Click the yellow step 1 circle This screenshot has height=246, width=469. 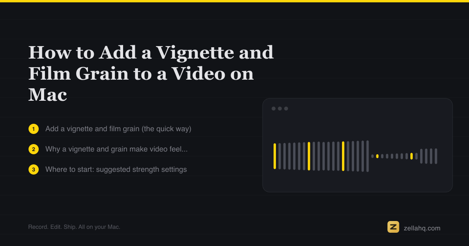(x=34, y=129)
